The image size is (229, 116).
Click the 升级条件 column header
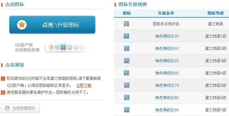tap(166, 13)
